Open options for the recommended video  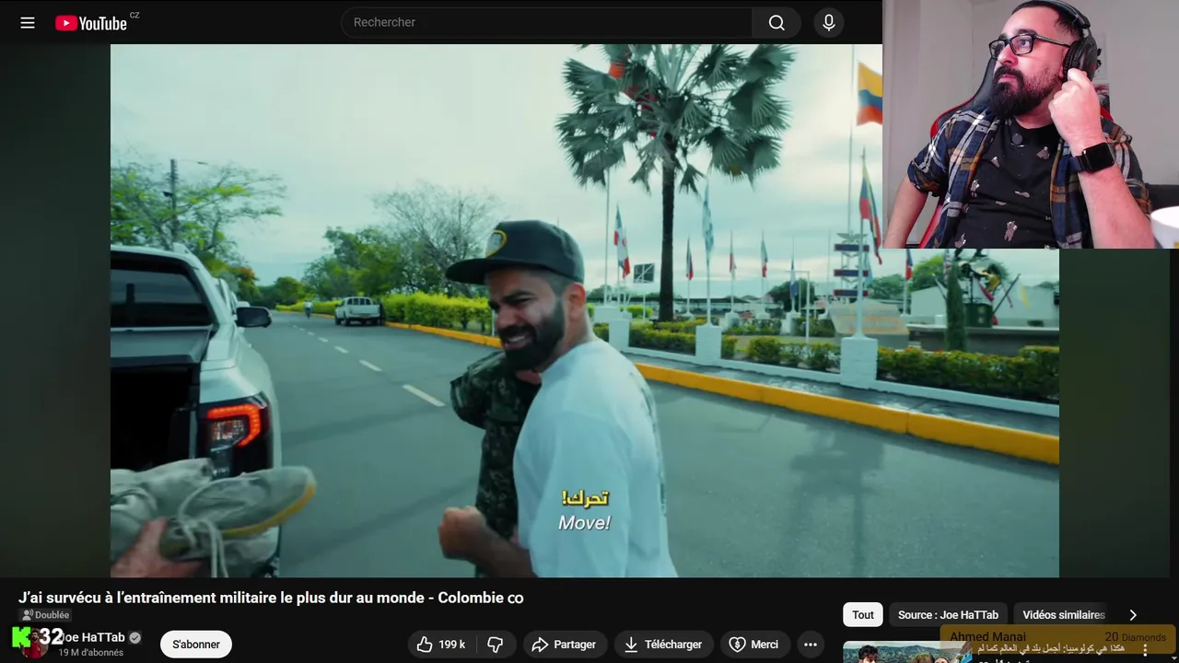1145,649
